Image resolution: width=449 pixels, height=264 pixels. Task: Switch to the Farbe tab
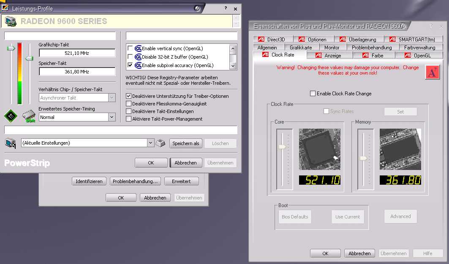pyautogui.click(x=374, y=56)
